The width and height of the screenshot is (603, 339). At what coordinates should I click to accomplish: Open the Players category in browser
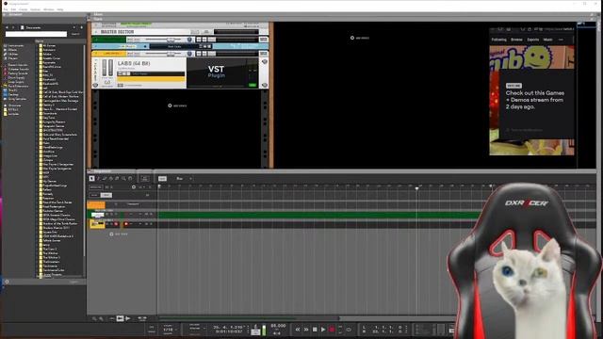click(12, 58)
